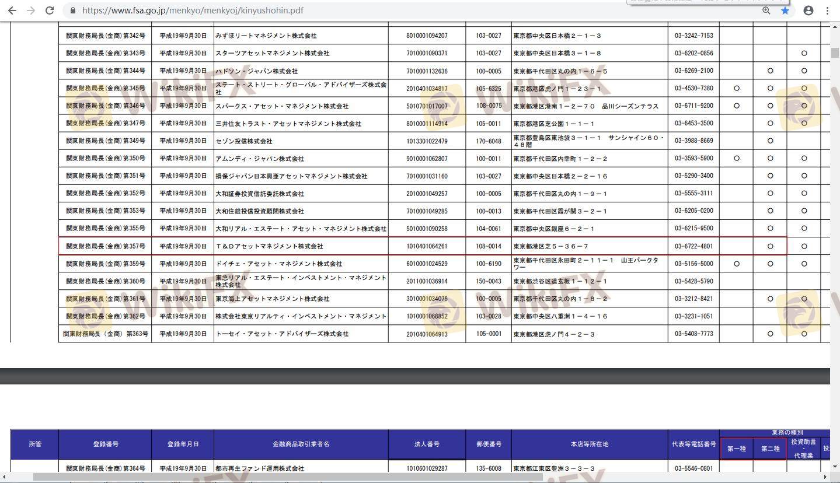Viewport: 840px width, 483px height.
Task: View site info via lock icon
Action: (72, 10)
